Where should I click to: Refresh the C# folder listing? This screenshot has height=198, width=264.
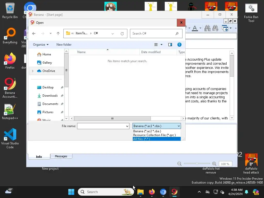pos(122,34)
